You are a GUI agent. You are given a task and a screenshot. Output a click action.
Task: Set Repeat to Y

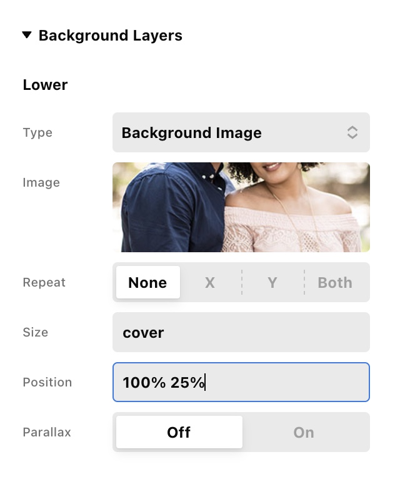[x=272, y=282]
